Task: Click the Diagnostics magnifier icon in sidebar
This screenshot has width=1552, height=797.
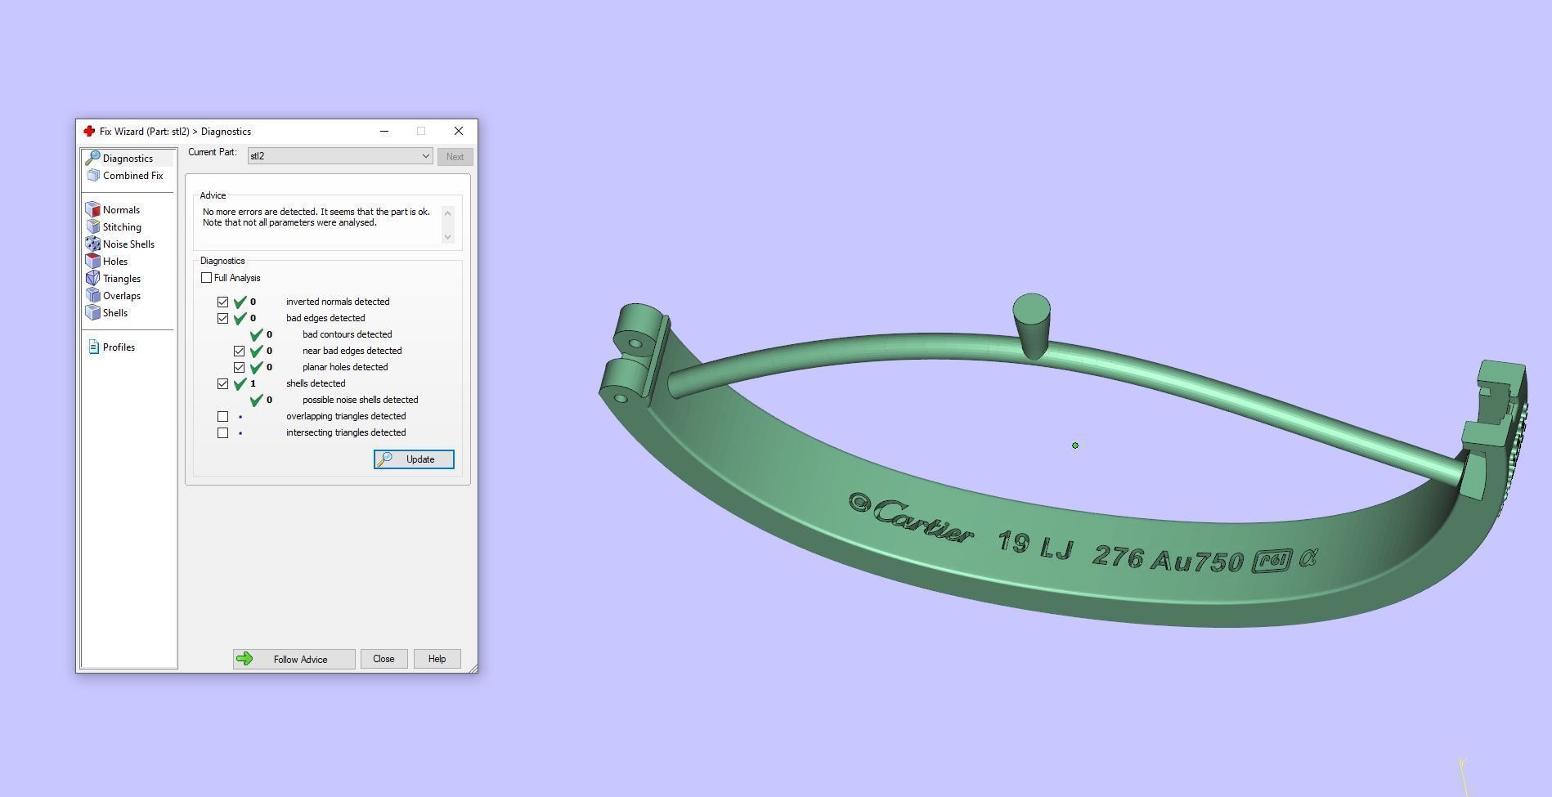Action: (93, 158)
